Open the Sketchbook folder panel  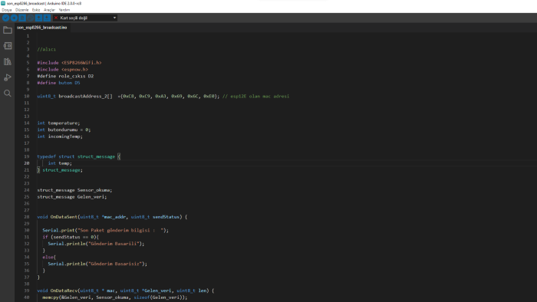pyautogui.click(x=8, y=30)
